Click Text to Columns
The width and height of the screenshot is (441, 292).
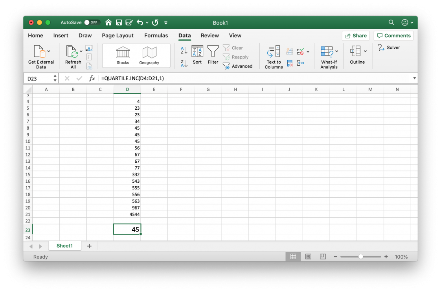click(x=273, y=57)
